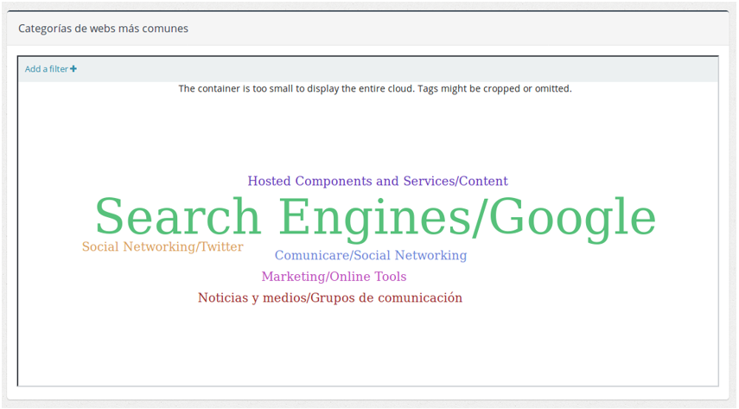Pick the Noticias y medios/Grupos de comunicación tag
This screenshot has width=739, height=409.
coord(330,298)
